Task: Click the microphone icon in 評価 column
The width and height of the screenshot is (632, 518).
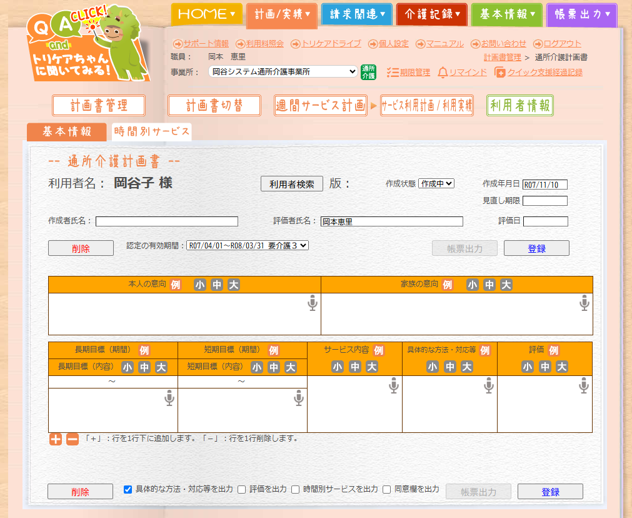Action: click(583, 387)
